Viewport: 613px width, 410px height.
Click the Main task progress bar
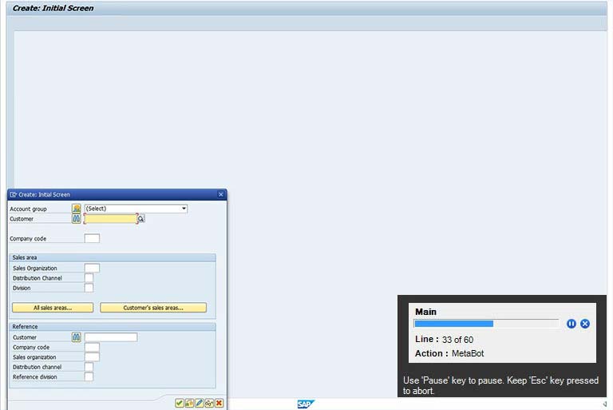coord(486,324)
